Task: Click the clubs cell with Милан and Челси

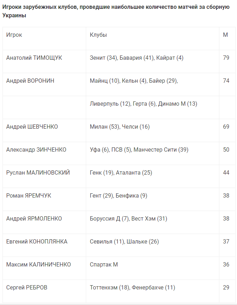Action: tap(120, 127)
